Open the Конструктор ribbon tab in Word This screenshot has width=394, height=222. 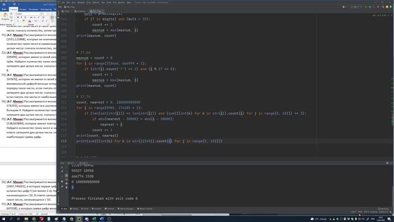tap(46, 9)
